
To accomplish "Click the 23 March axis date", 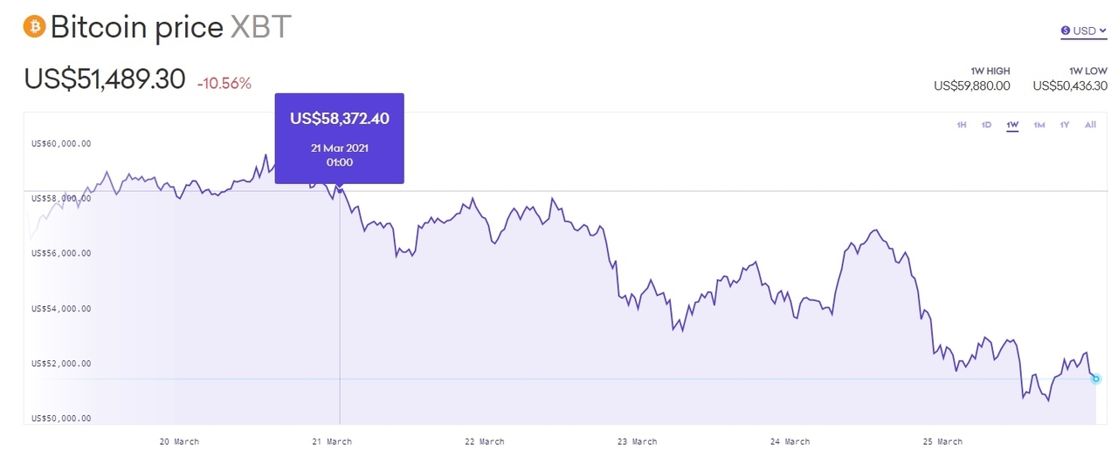I will click(x=637, y=441).
